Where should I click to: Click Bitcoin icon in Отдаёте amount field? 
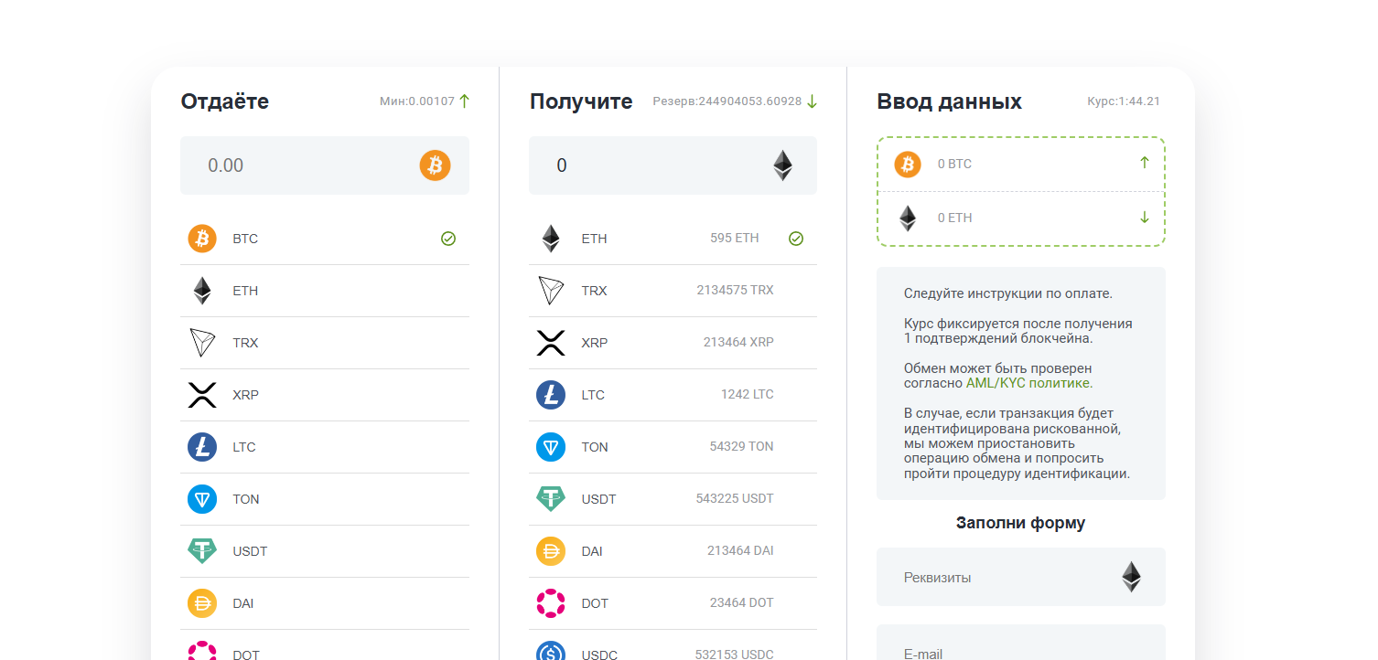[436, 165]
